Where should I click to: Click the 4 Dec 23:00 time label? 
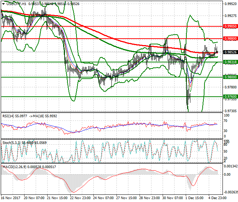[217, 198]
